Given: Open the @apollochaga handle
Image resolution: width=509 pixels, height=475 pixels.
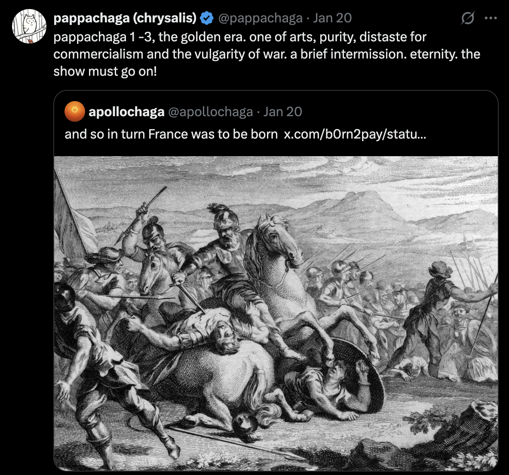Looking at the screenshot, I should tap(210, 112).
